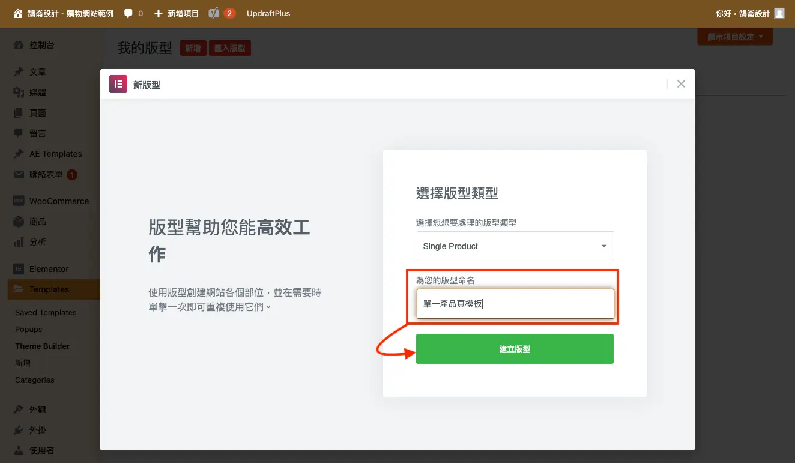Select Theme Builder in the sidebar
795x463 pixels.
[x=43, y=346]
